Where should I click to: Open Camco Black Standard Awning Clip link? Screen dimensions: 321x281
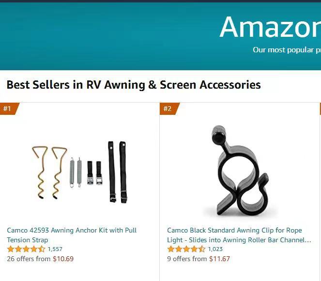coord(239,235)
